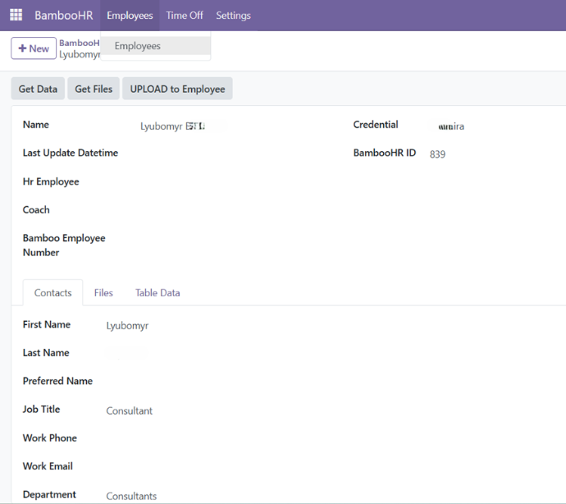
Task: Click the BambooHR app title
Action: [x=63, y=16]
